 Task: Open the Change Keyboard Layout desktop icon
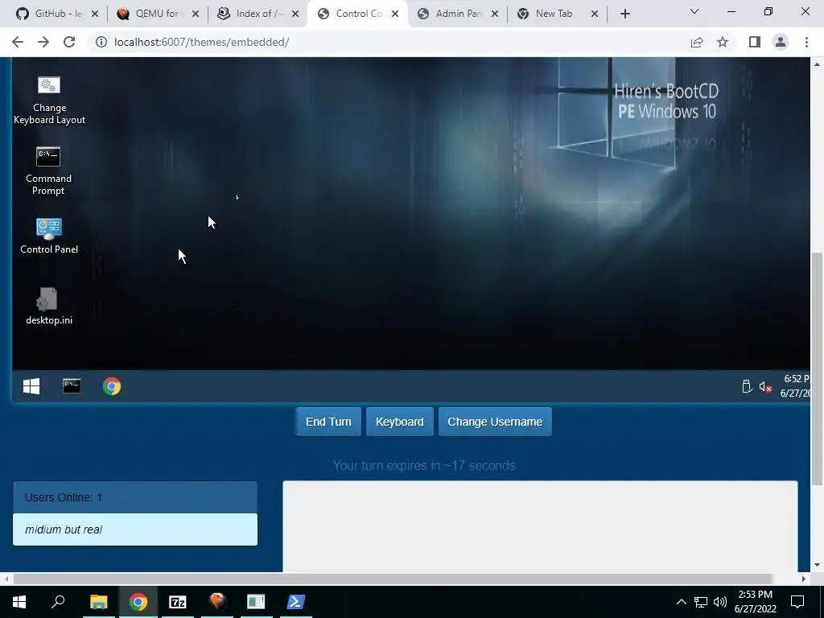tap(49, 100)
